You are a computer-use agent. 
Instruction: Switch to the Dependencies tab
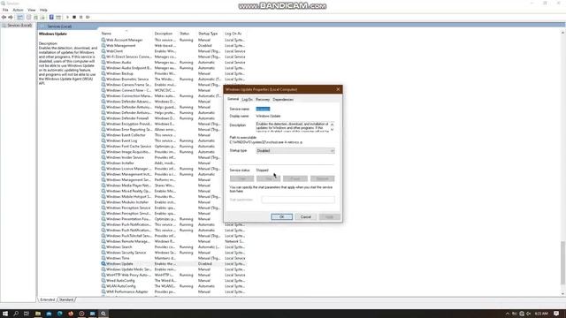283,100
